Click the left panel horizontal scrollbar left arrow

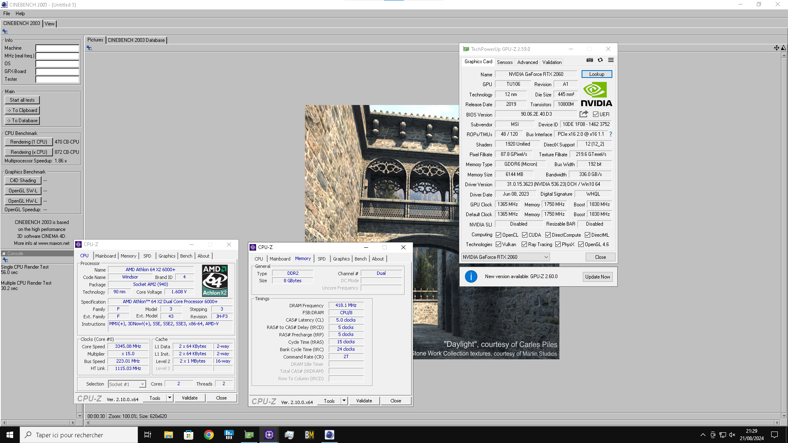4,422
